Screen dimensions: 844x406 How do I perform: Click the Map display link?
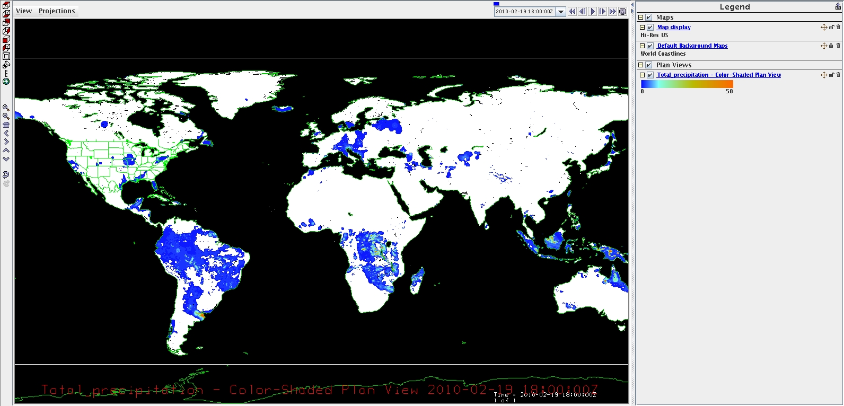coord(674,27)
